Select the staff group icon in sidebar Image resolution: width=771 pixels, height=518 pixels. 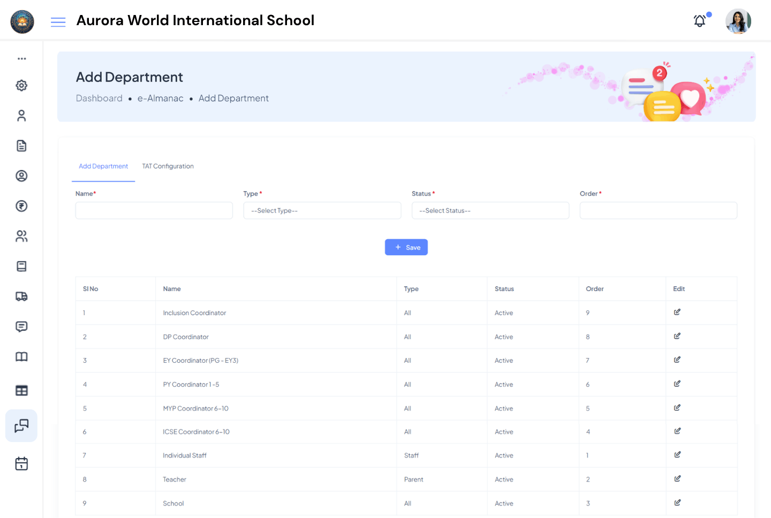tap(21, 236)
